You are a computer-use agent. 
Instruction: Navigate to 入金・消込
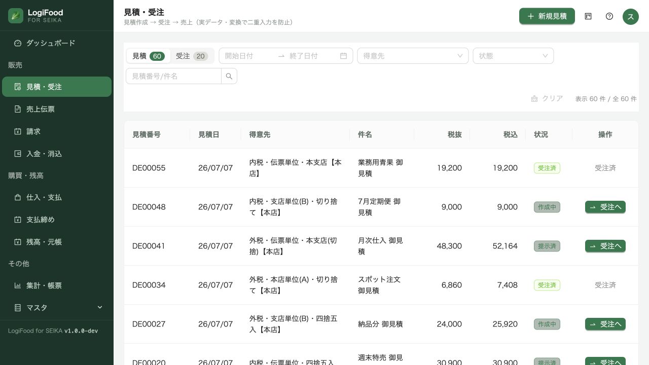coord(57,154)
